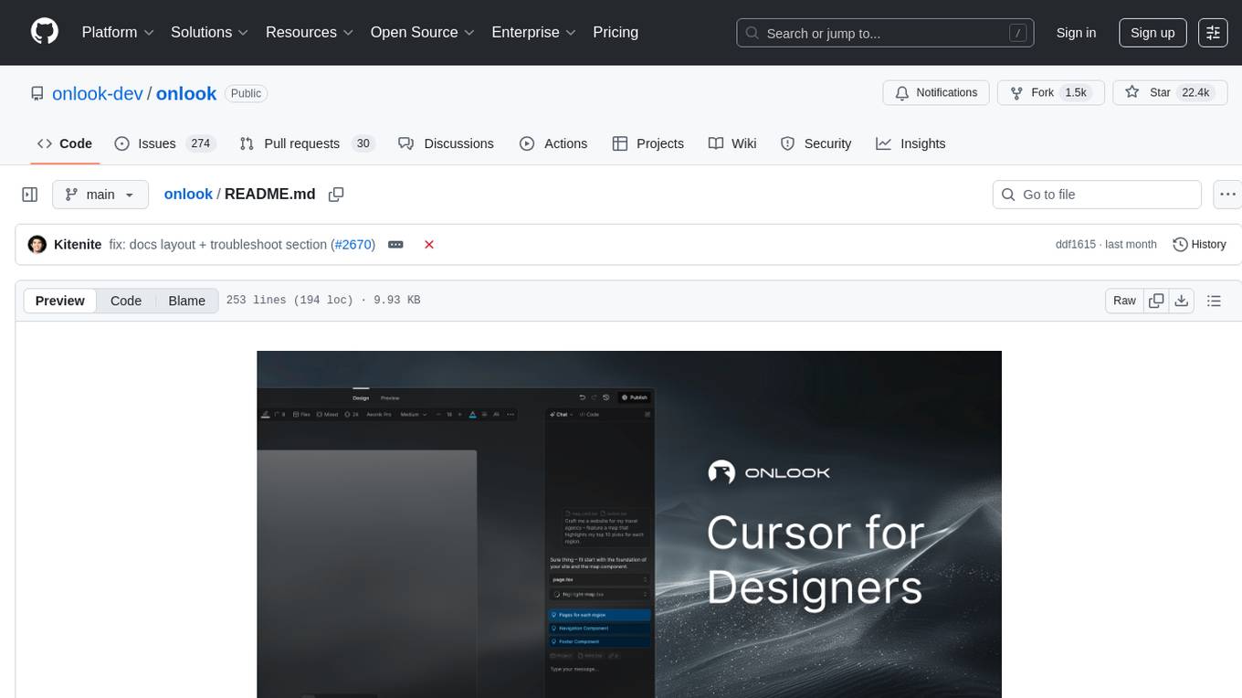Expand the file tree side panel
Screen dimensions: 1242x698
(x=29, y=195)
